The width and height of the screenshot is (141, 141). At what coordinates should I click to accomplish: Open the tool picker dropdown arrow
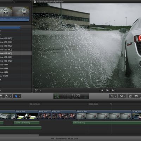click(x=20, y=96)
